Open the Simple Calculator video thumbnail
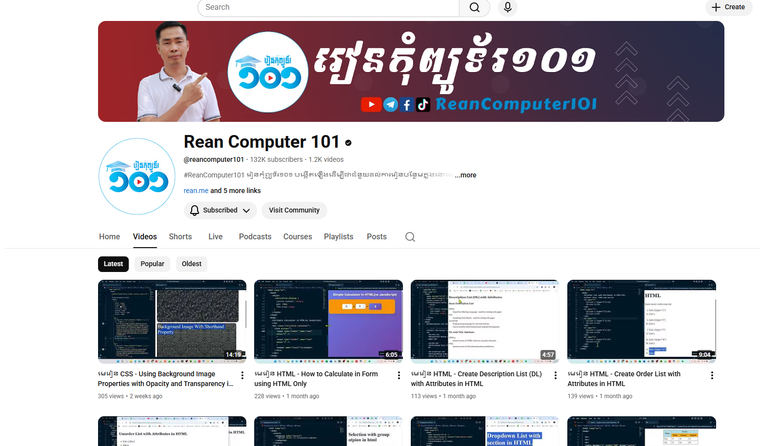This screenshot has width=760, height=446. point(328,321)
